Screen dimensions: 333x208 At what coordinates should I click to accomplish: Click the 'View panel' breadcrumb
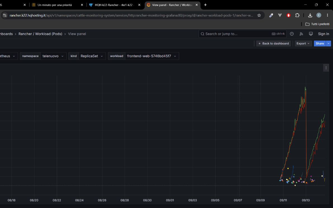click(x=77, y=34)
